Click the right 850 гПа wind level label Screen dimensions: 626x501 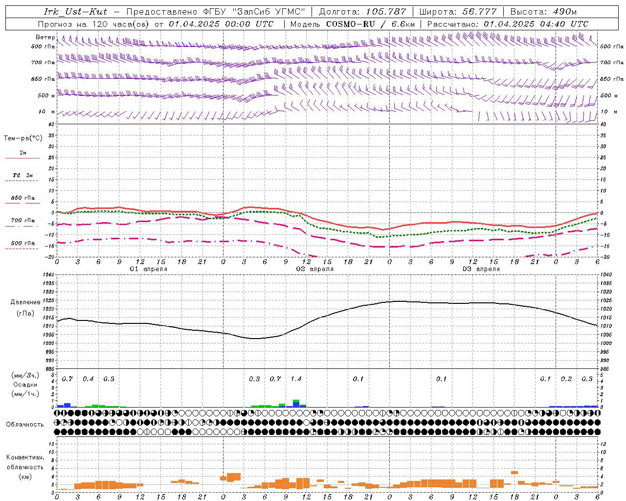pyautogui.click(x=612, y=79)
